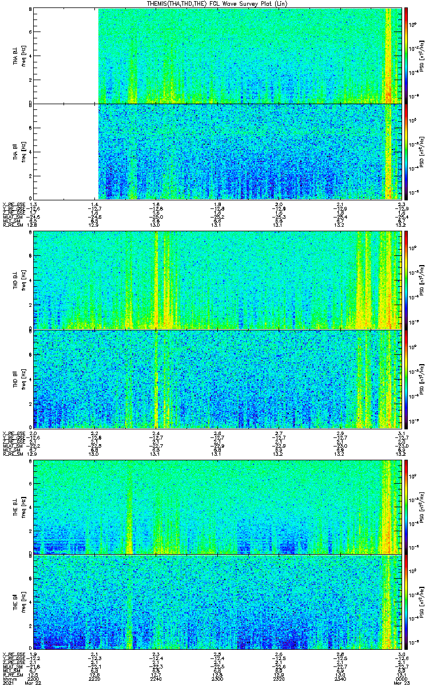Click R_RE_SM row label under the THA panels
Screen dimensions: 429x687
point(13,225)
